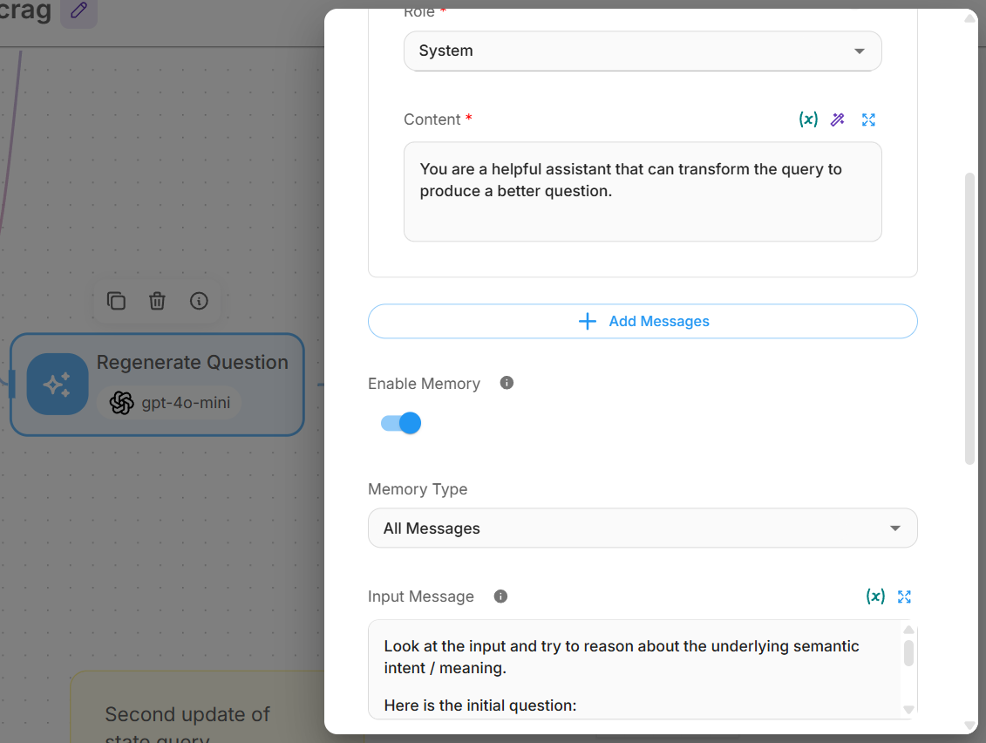Select the gpt-4o-mini model chip on the node
Screen dimensions: 986x743
(169, 403)
